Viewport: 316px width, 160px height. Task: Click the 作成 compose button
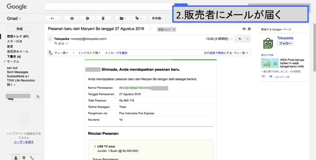pyautogui.click(x=19, y=29)
